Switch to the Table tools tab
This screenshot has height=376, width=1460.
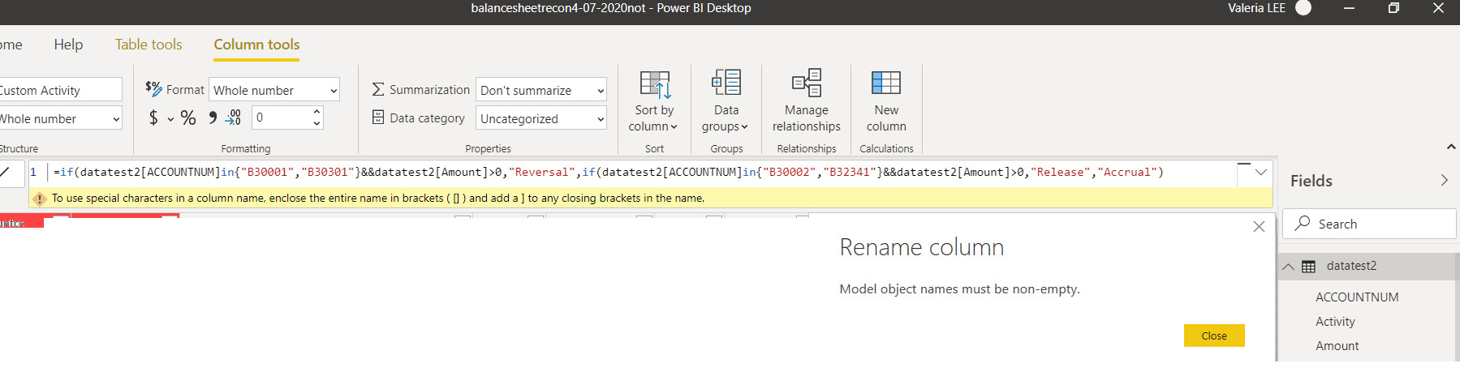click(x=149, y=45)
